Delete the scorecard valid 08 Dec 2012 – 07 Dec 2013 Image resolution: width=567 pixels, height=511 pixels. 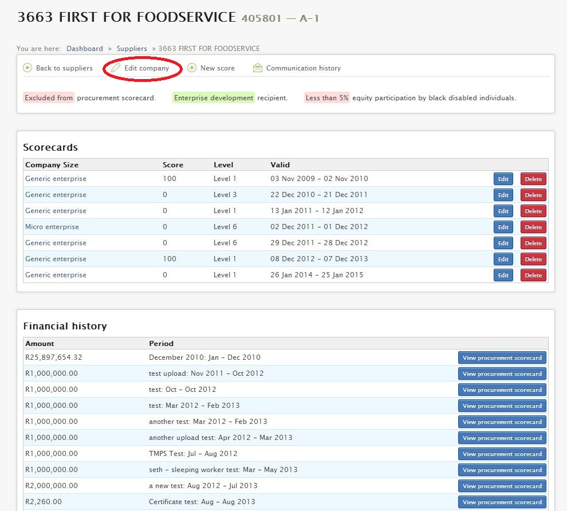533,259
